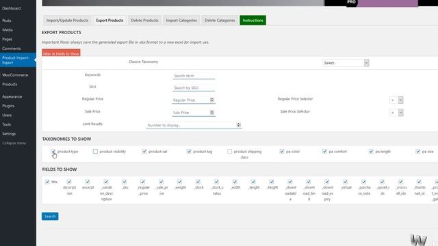Toggle the pa length checkbox

tap(371, 152)
